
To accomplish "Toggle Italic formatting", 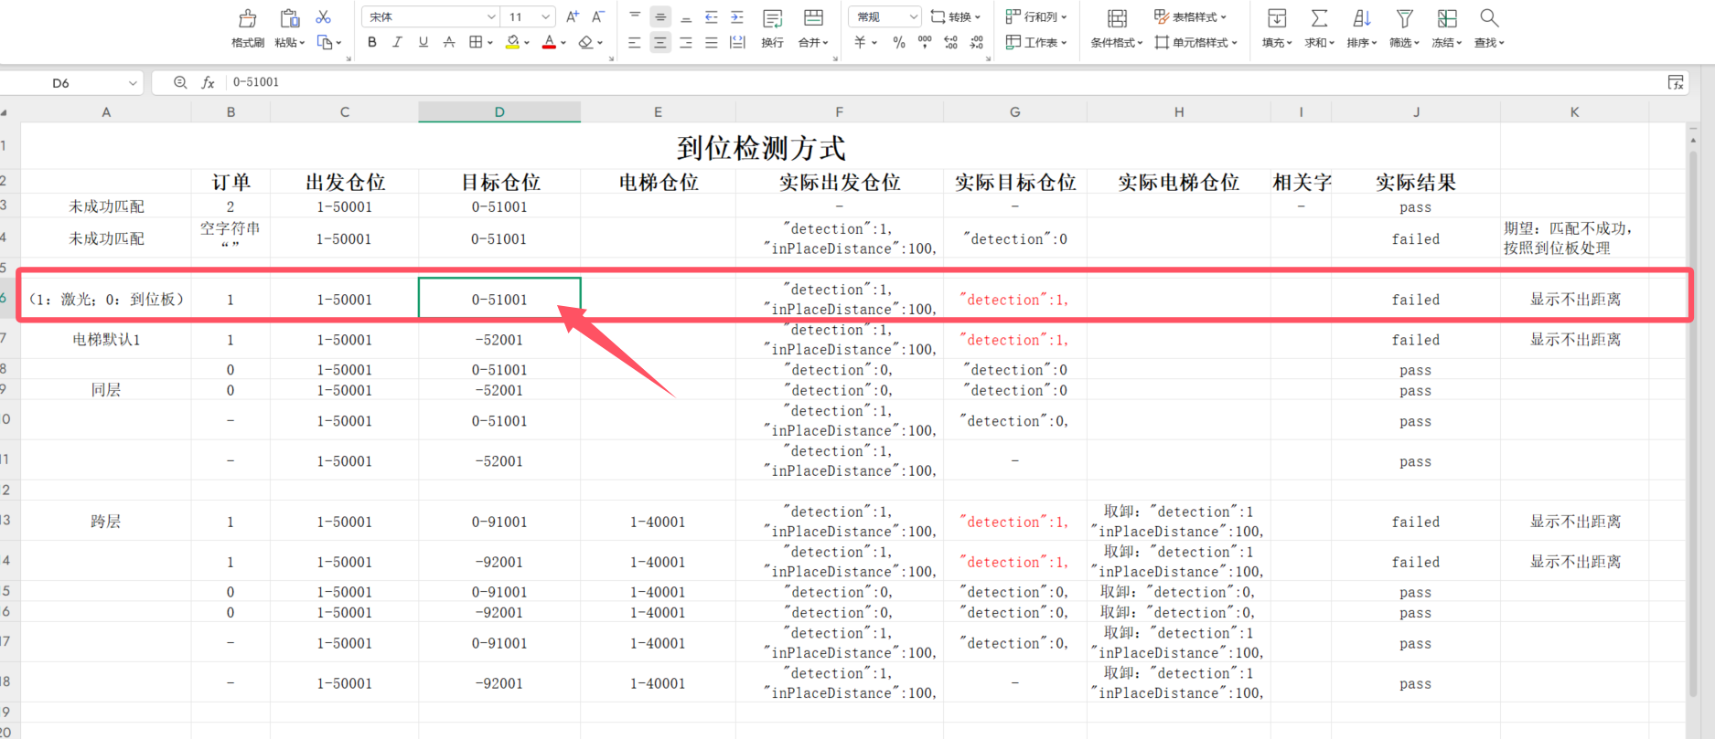I will (397, 42).
